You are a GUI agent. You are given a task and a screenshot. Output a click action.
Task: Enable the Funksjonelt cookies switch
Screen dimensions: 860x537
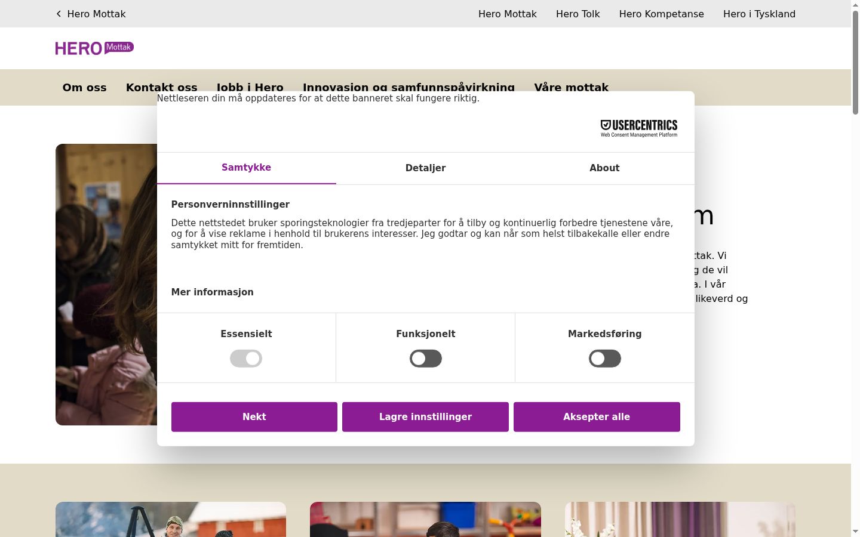425,359
